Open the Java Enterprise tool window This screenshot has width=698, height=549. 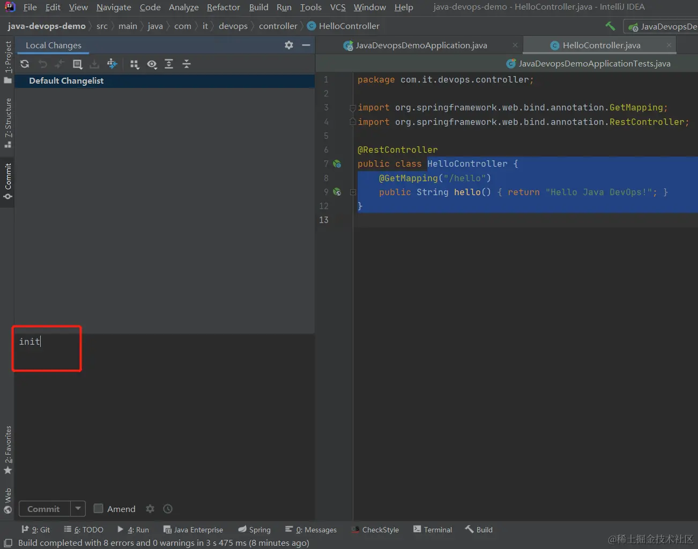pos(193,530)
